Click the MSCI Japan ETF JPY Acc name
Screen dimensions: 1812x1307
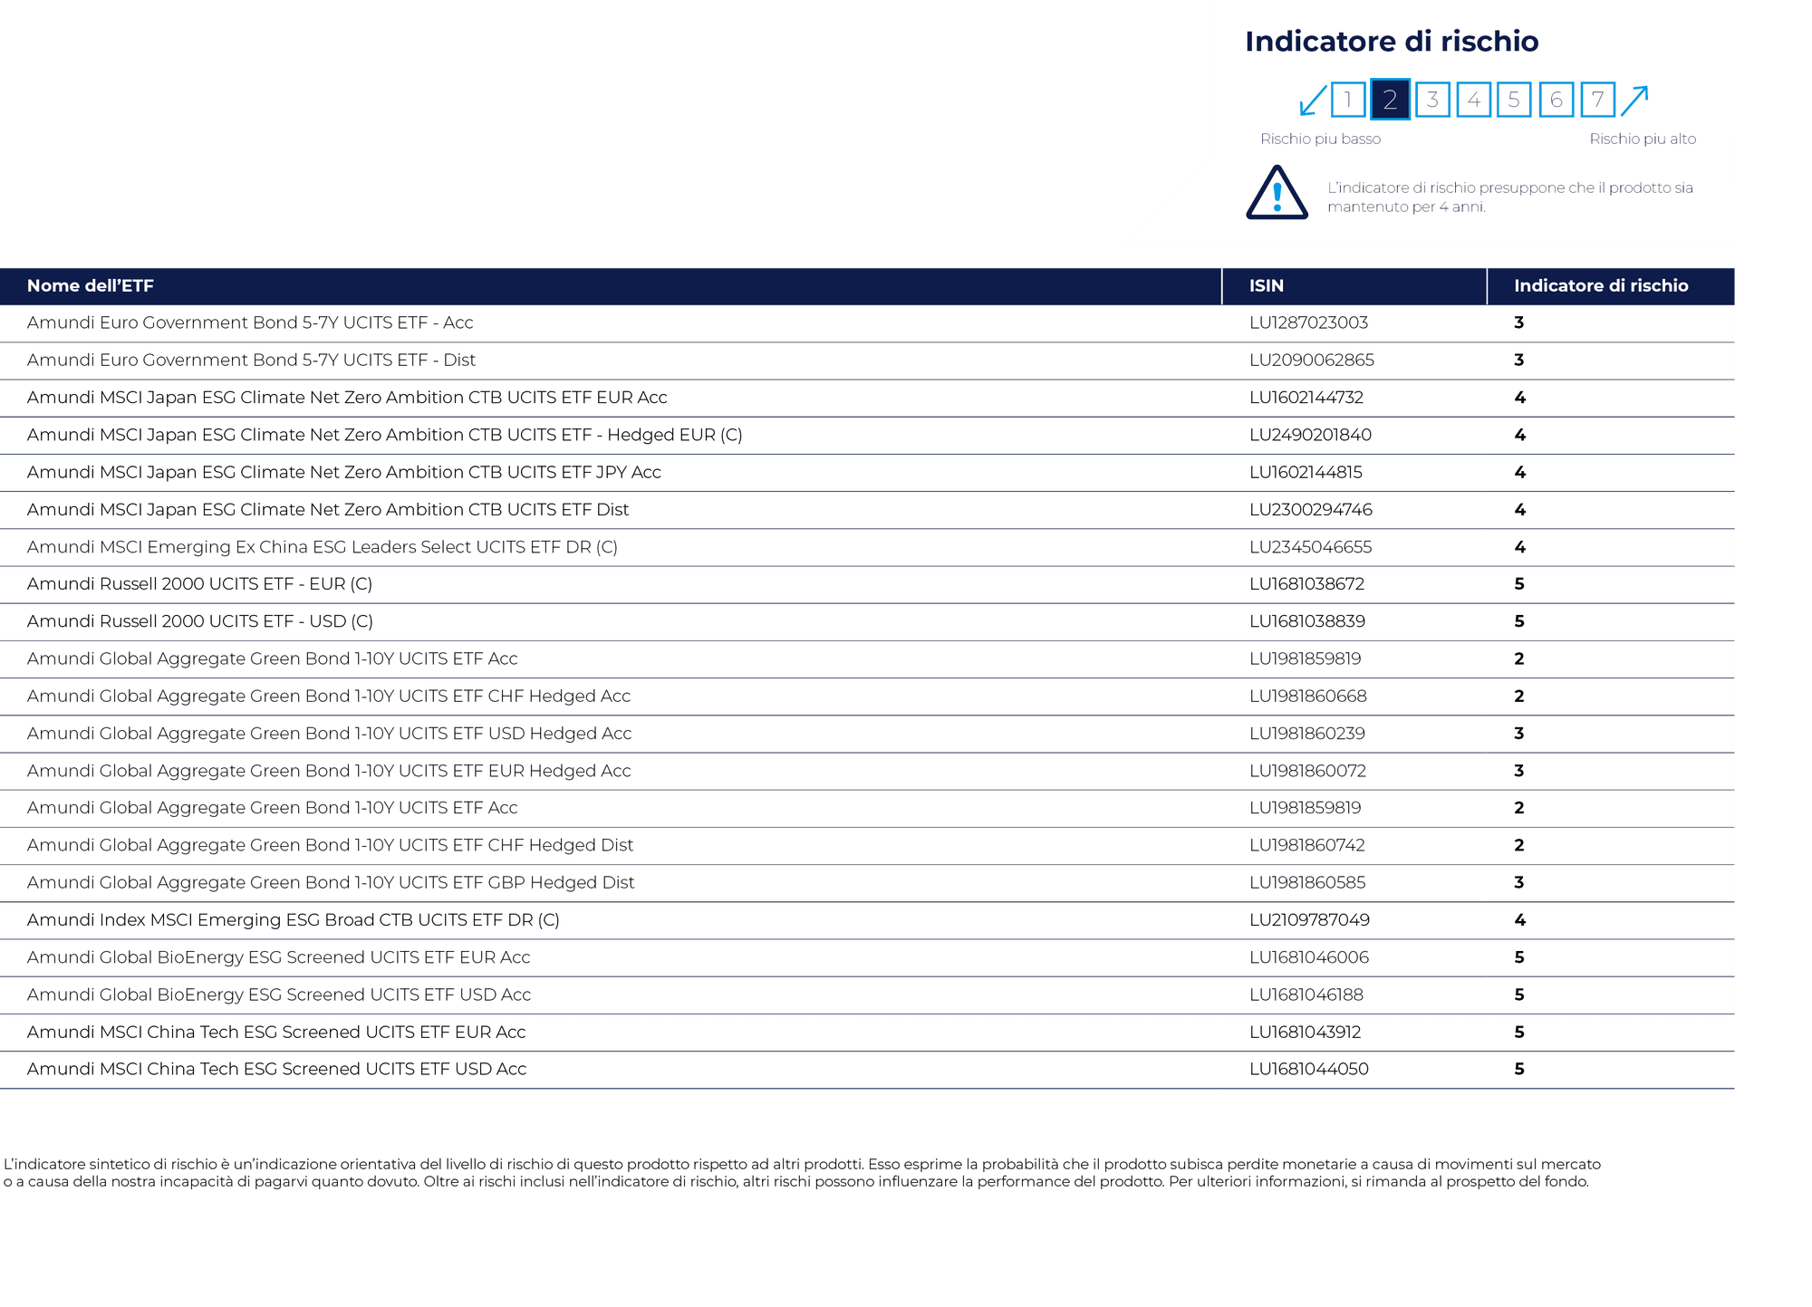click(343, 472)
